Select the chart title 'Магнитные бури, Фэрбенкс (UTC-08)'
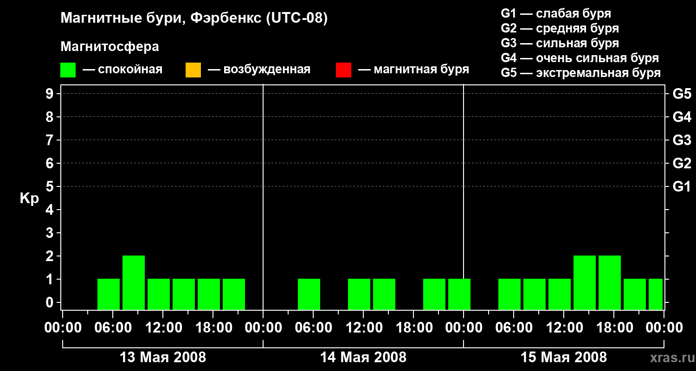 pyautogui.click(x=194, y=19)
